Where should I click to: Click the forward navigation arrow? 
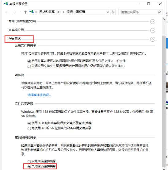pos(14,12)
